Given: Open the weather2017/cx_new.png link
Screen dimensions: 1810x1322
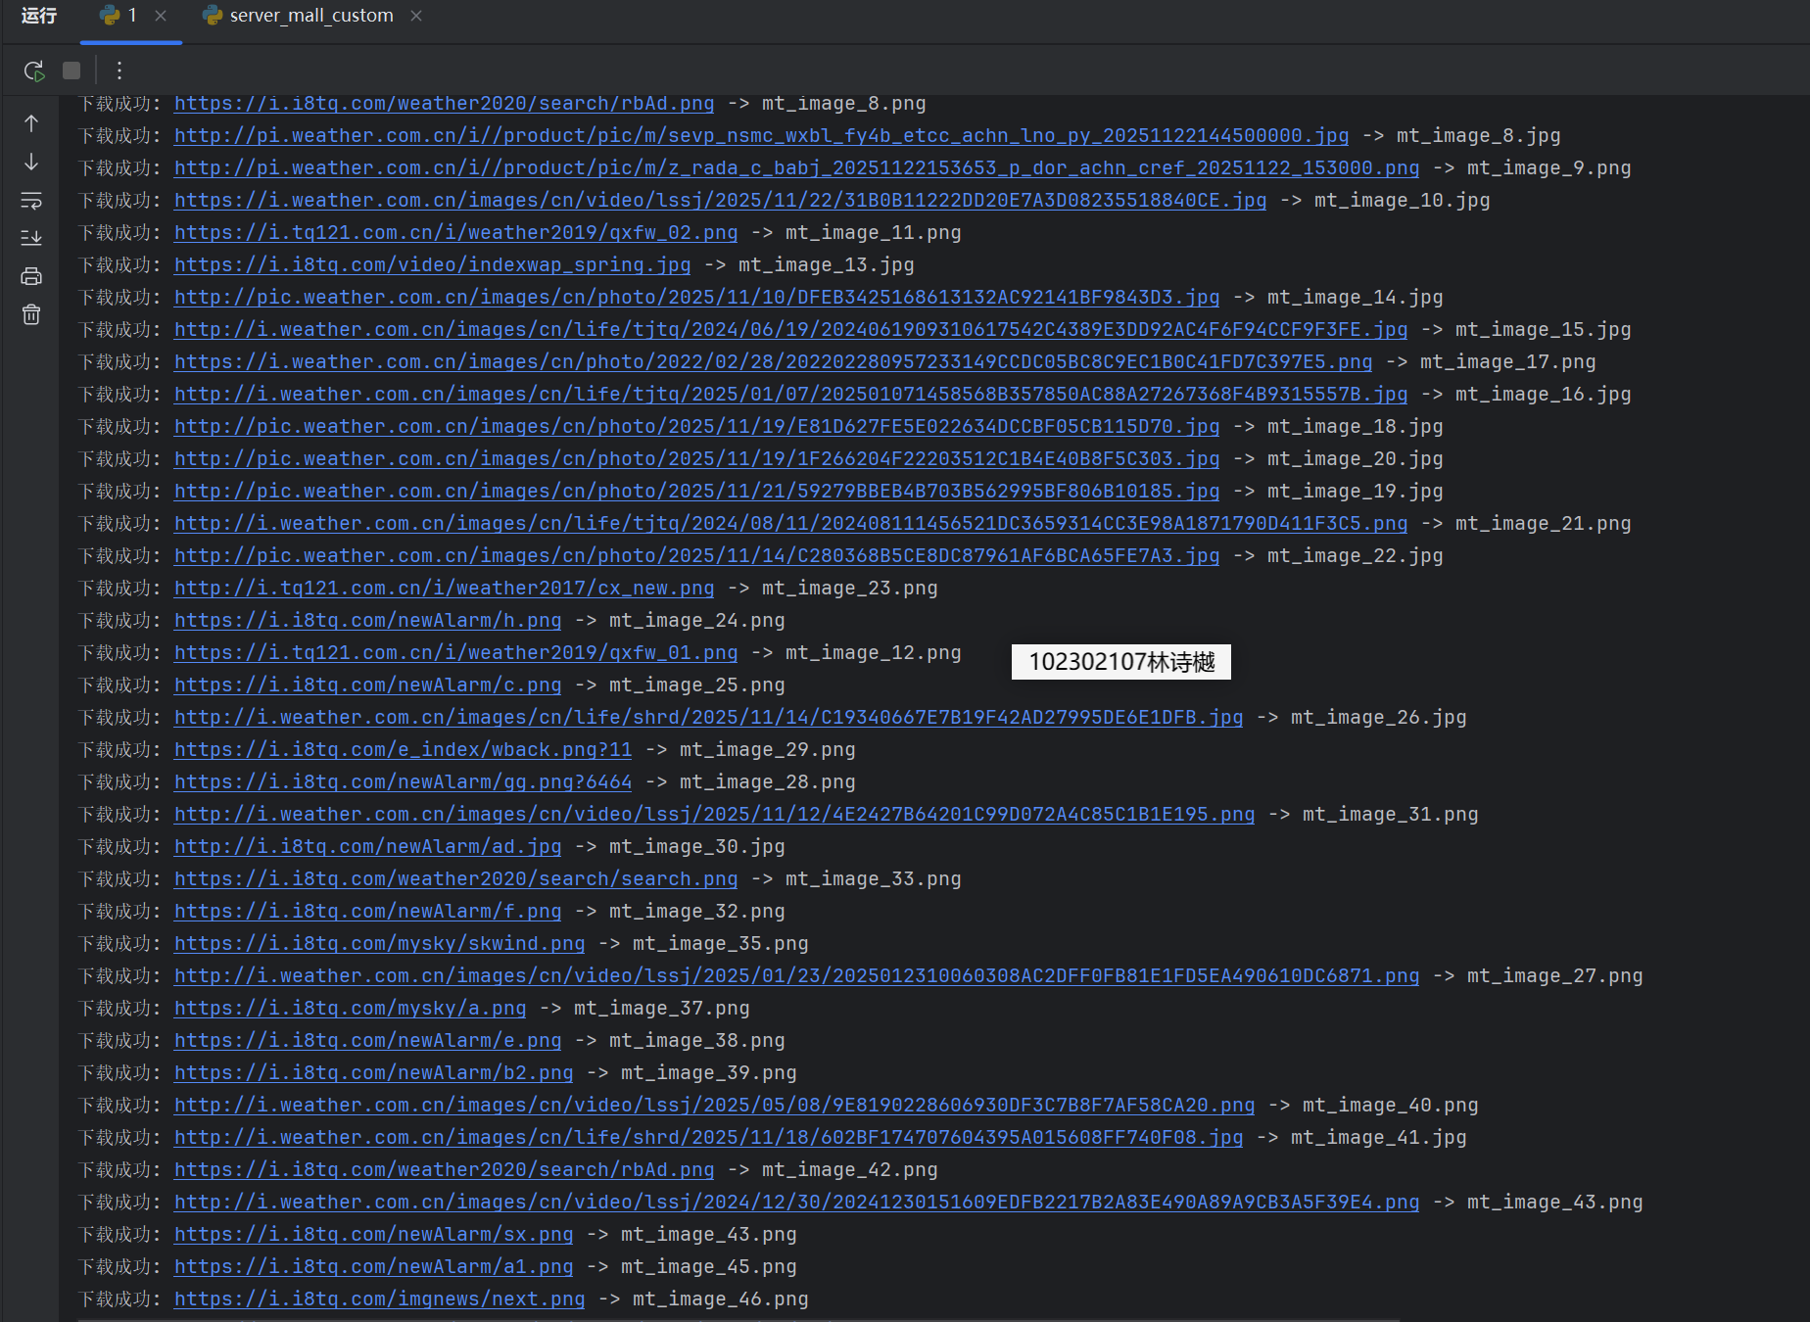Looking at the screenshot, I should point(444,589).
